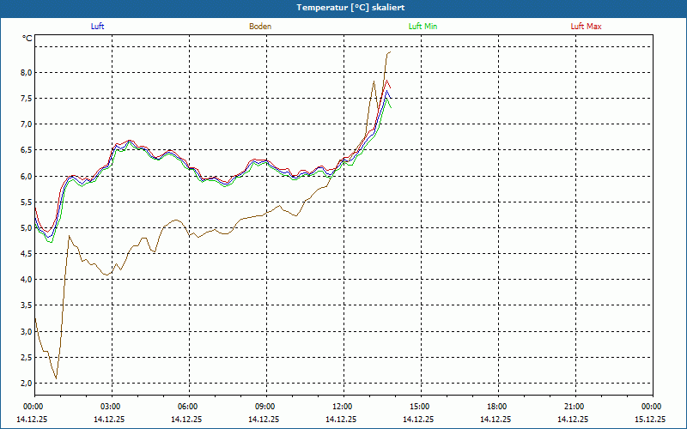Select the "Boden" legend entry
The height and width of the screenshot is (429, 687).
pos(260,27)
